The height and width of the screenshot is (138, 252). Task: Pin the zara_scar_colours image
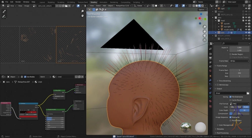tap(73, 6)
